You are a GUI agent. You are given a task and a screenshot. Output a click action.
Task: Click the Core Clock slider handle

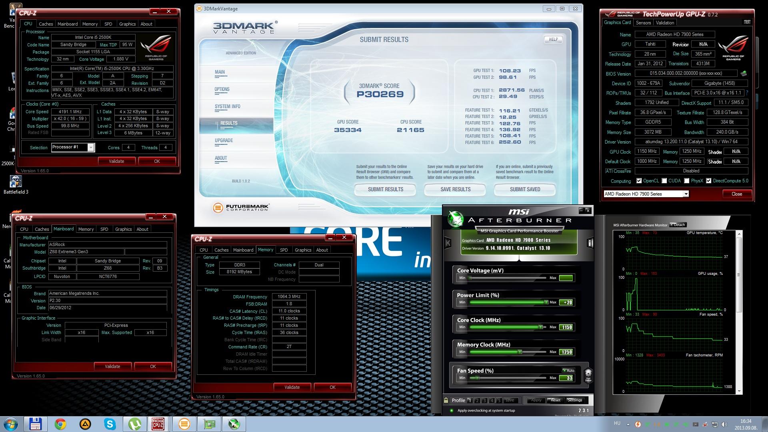tap(540, 327)
